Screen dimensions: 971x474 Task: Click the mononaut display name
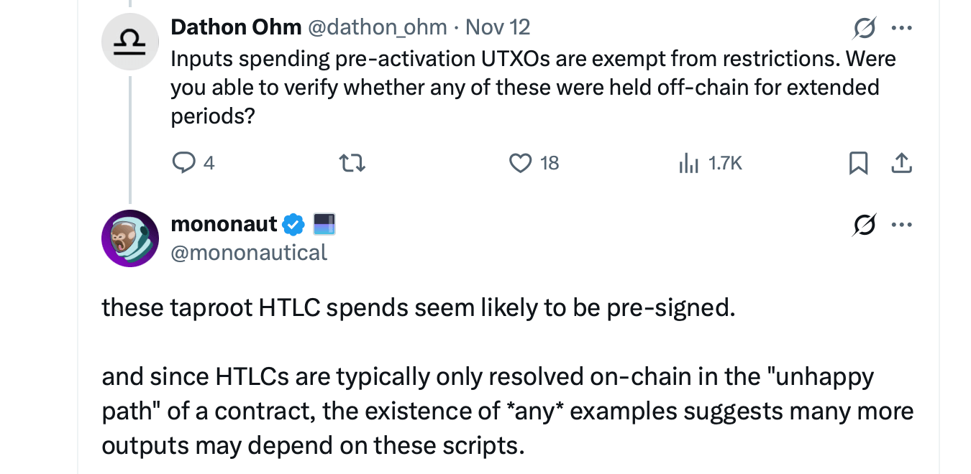224,224
